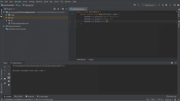The height and width of the screenshot is (101, 180).
Task: Click main() in editor breadcrumb
Action: pos(91,59)
